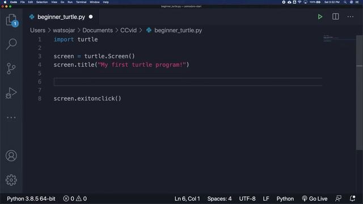This screenshot has height=204, width=363.
Task: Click line number 1 in gutter
Action: click(40, 39)
